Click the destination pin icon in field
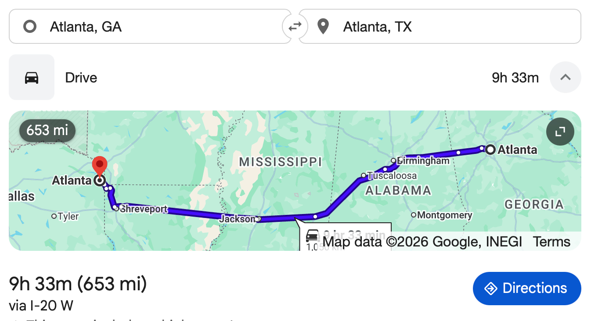This screenshot has height=321, width=591. click(323, 27)
